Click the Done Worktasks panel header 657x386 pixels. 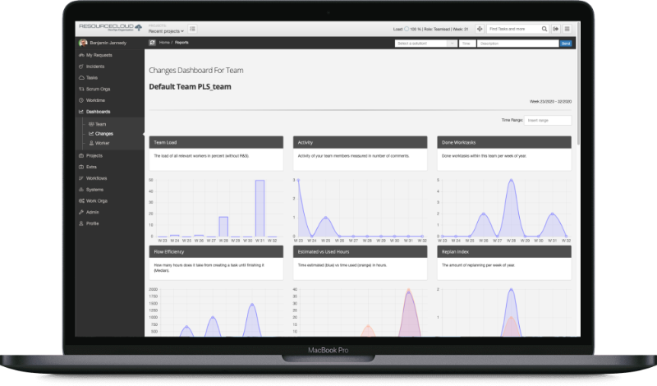[504, 143]
